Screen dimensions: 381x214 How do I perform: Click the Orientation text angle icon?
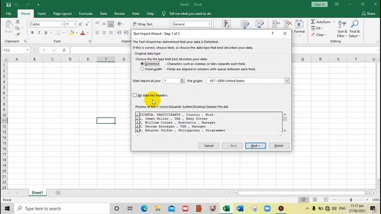pos(119,24)
